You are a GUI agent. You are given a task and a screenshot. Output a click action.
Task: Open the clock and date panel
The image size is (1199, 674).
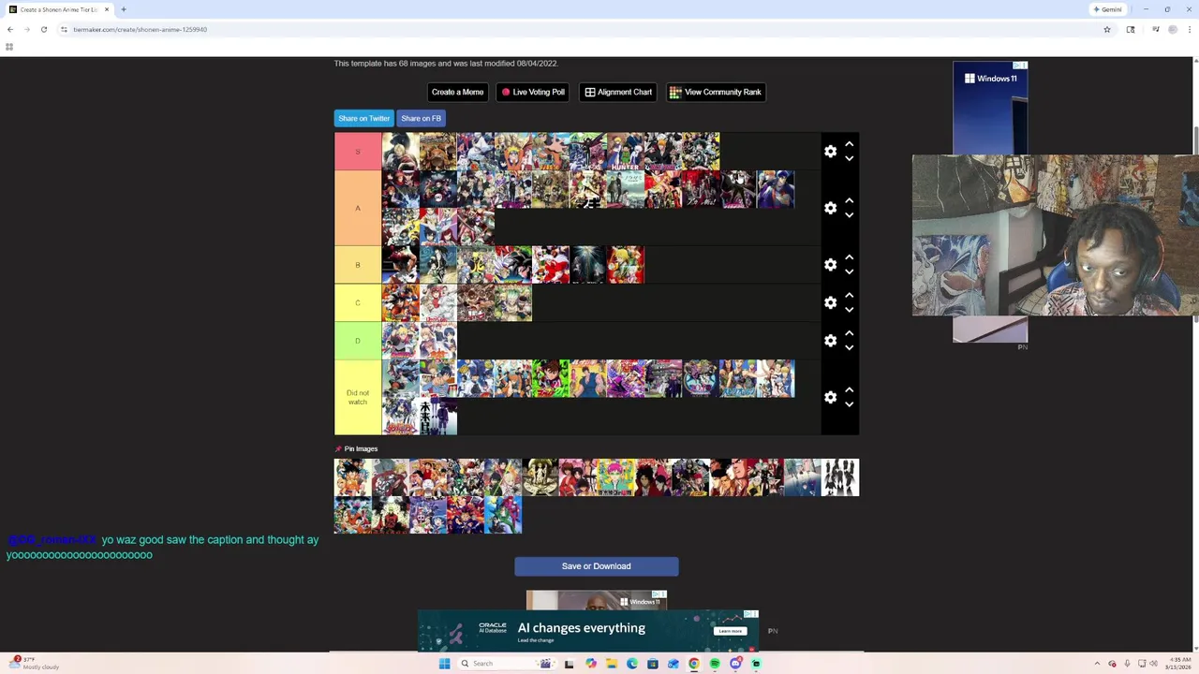(x=1178, y=664)
